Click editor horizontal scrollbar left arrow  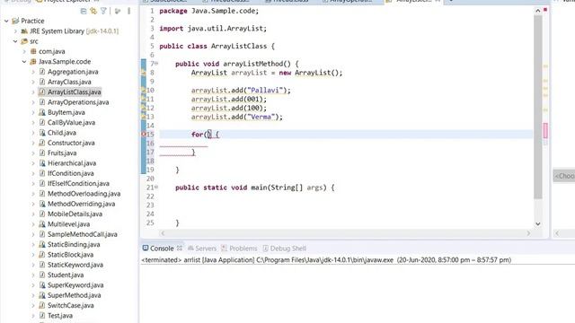[x=163, y=233]
